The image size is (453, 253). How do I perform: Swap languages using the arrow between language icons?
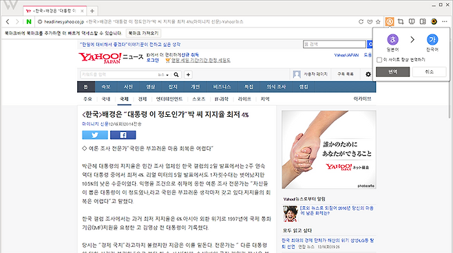pyautogui.click(x=412, y=39)
